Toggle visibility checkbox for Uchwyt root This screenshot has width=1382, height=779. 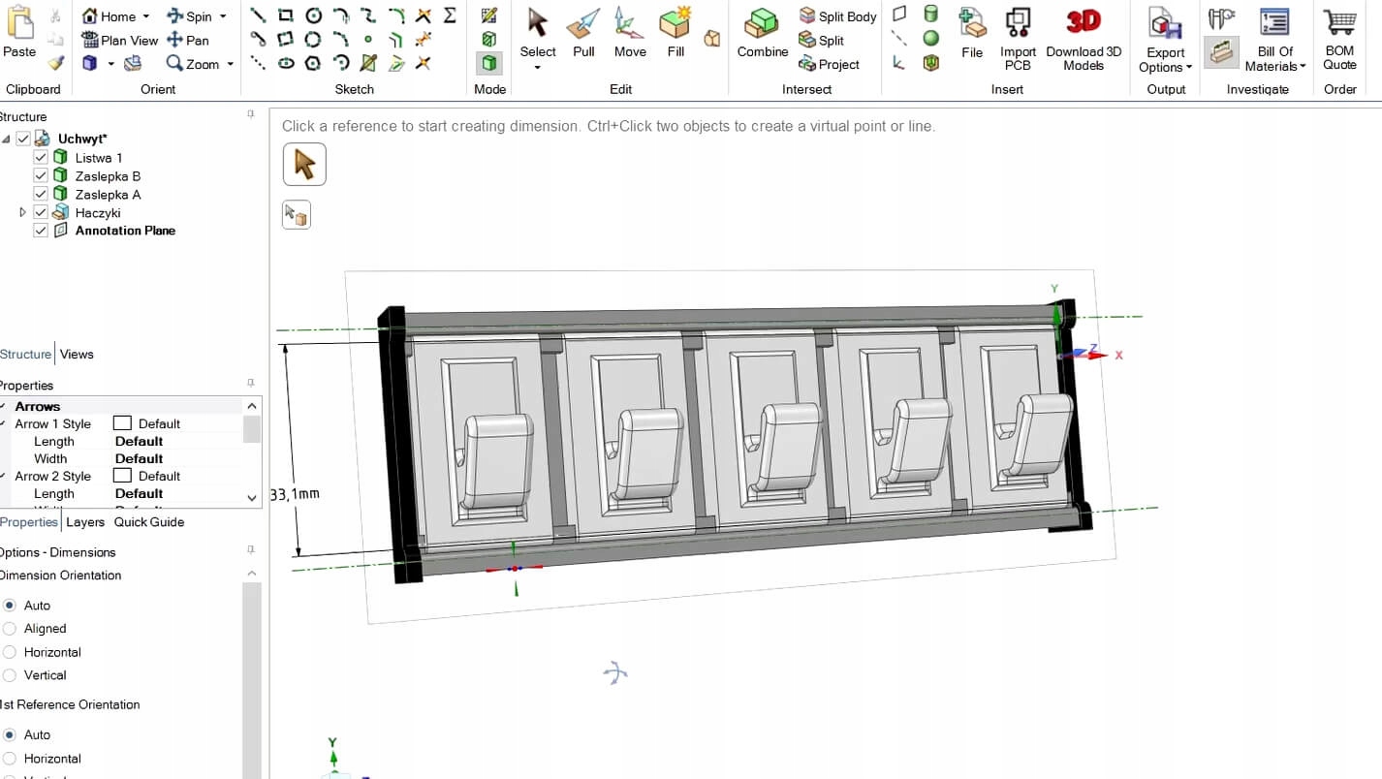point(23,139)
